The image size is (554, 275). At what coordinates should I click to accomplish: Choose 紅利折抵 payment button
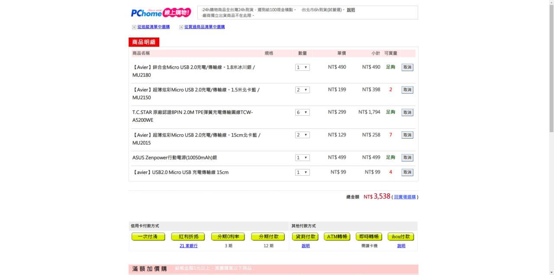pos(188,237)
